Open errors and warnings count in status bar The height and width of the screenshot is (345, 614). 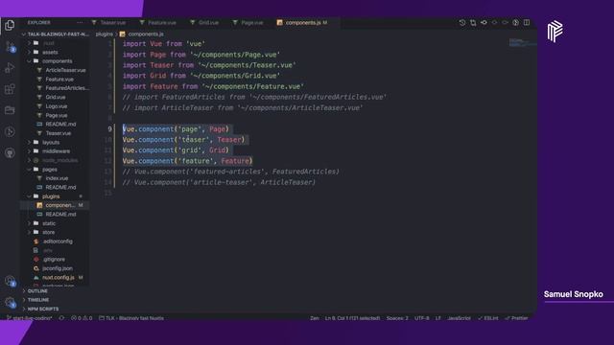(82, 318)
